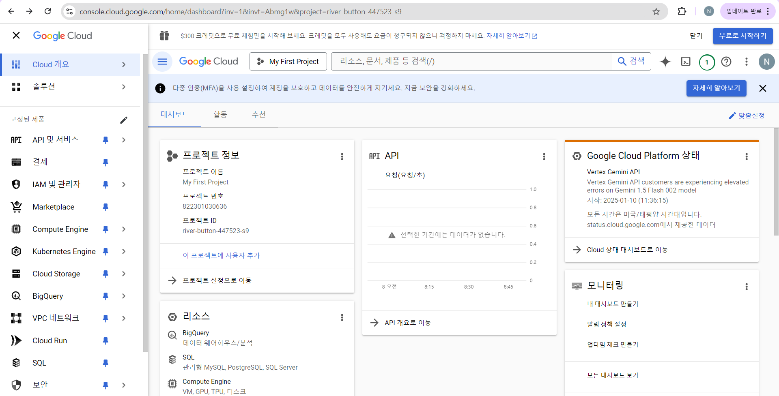The width and height of the screenshot is (779, 396).
Task: Open Google Cloud Platform 상태 card options menu
Action: 746,156
